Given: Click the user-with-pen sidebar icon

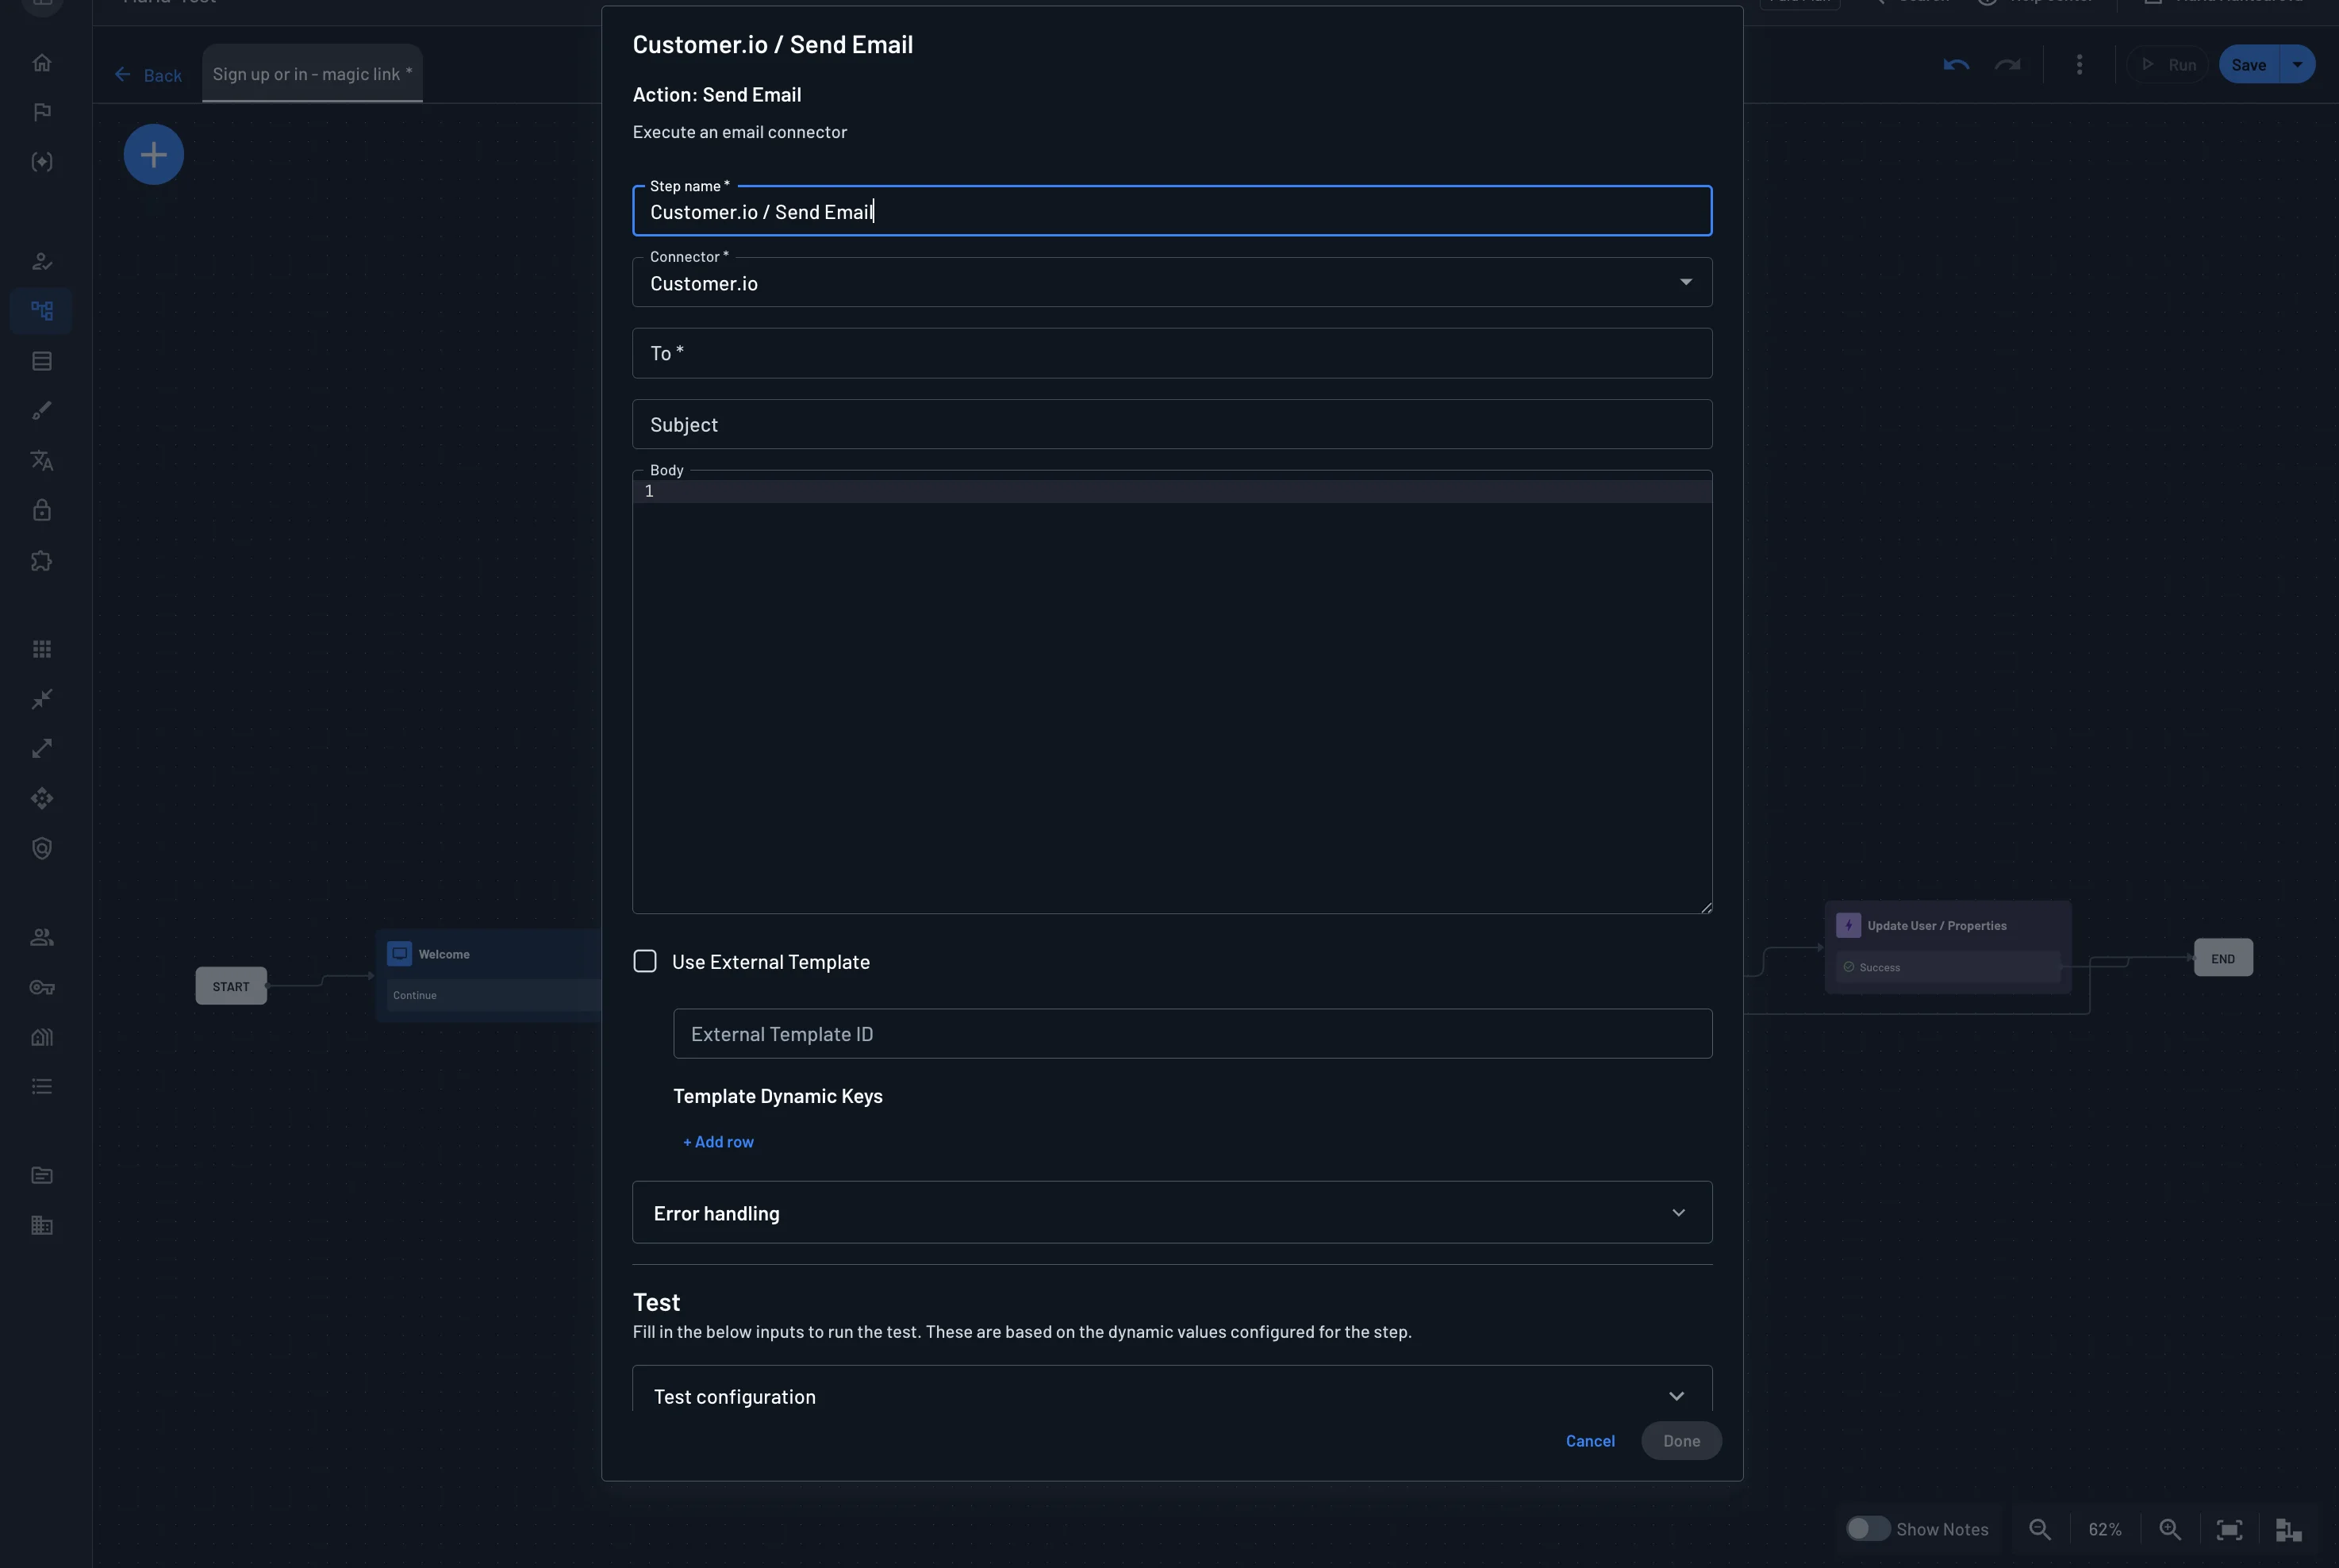Looking at the screenshot, I should coord(42,261).
